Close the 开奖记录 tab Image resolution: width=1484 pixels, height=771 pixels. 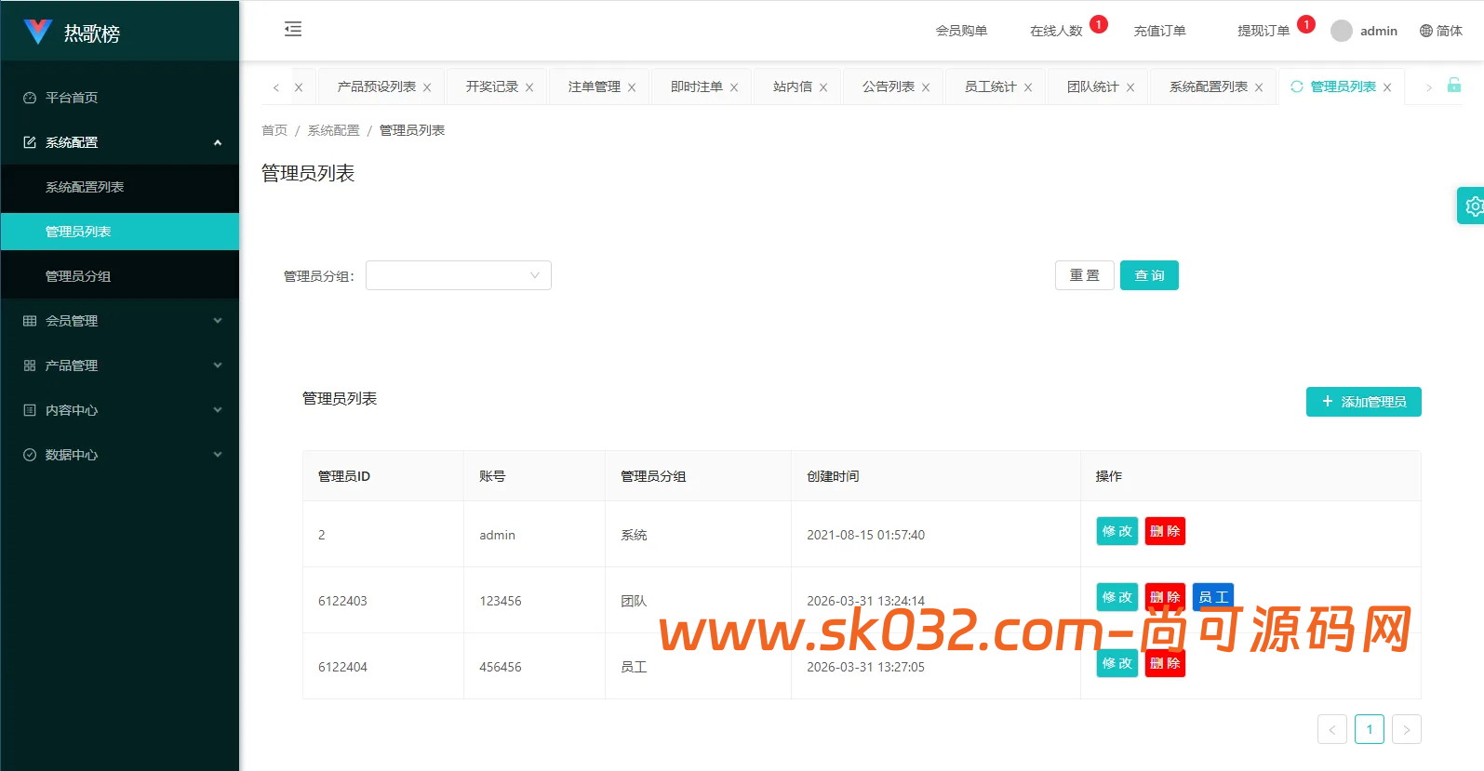coord(529,87)
